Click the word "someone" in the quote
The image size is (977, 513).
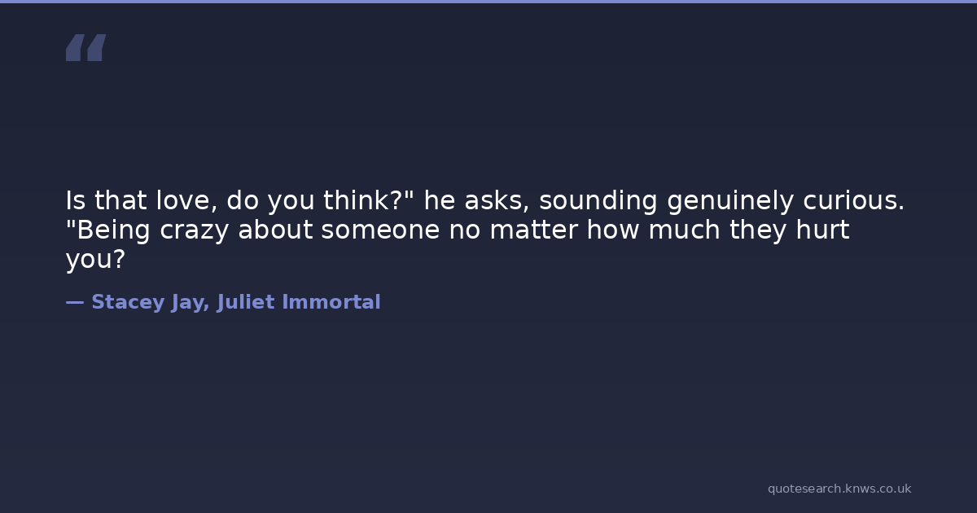pos(380,230)
